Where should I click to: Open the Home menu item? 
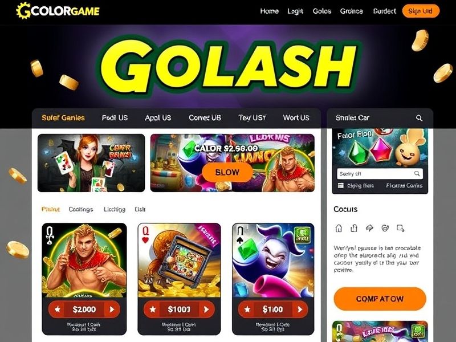269,11
